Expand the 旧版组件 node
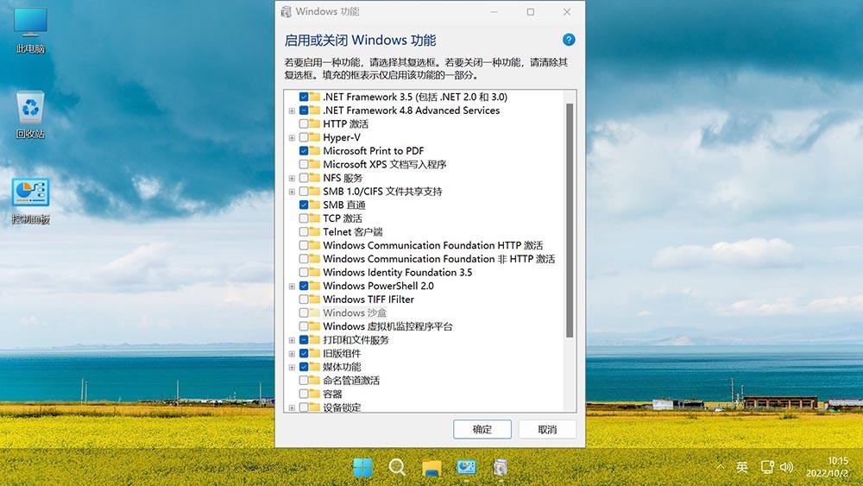Screen dimensions: 863x486 coord(292,353)
